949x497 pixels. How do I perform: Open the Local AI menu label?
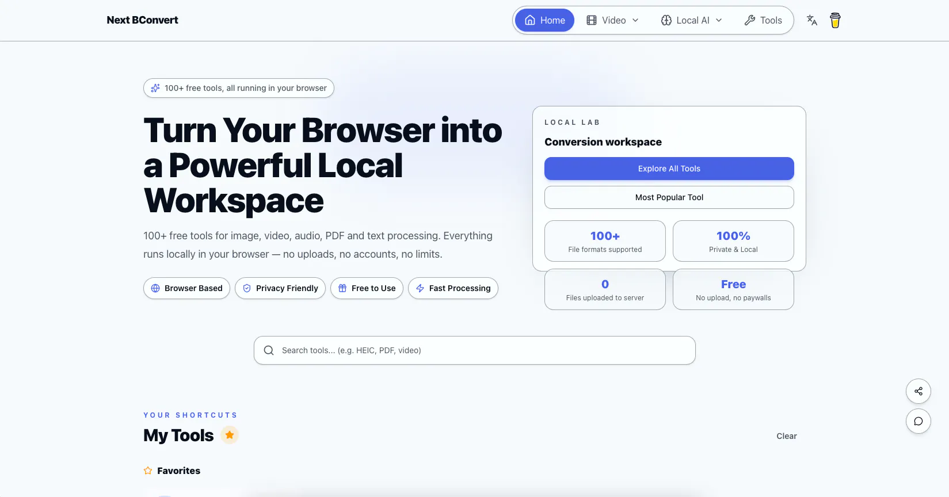point(693,20)
